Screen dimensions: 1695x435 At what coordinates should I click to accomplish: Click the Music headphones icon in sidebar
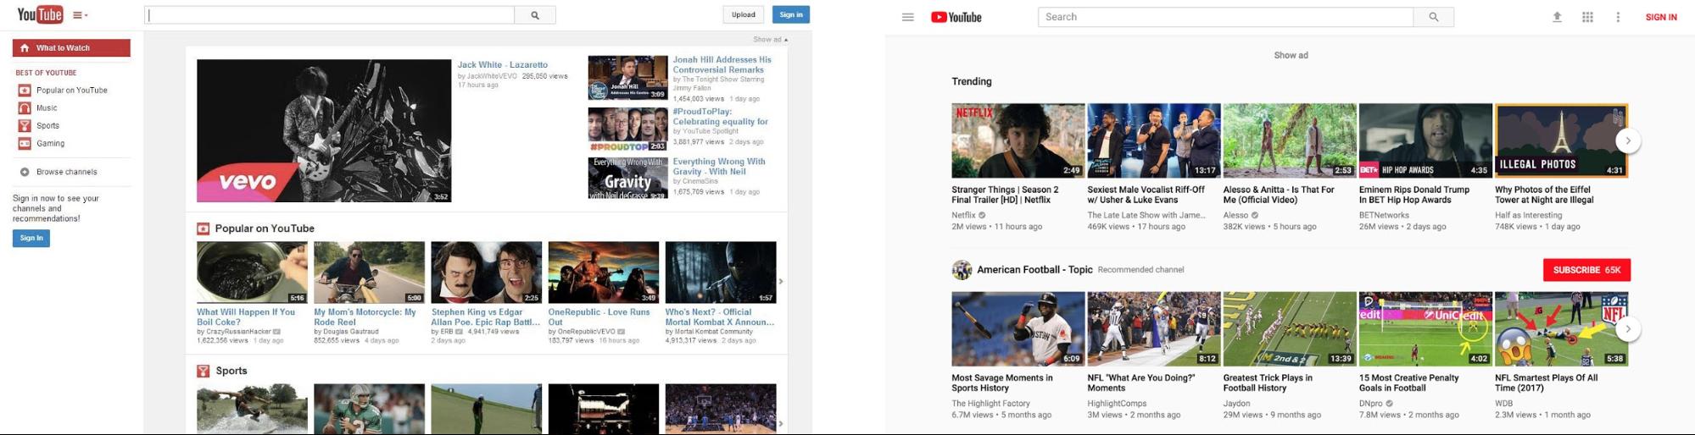25,108
